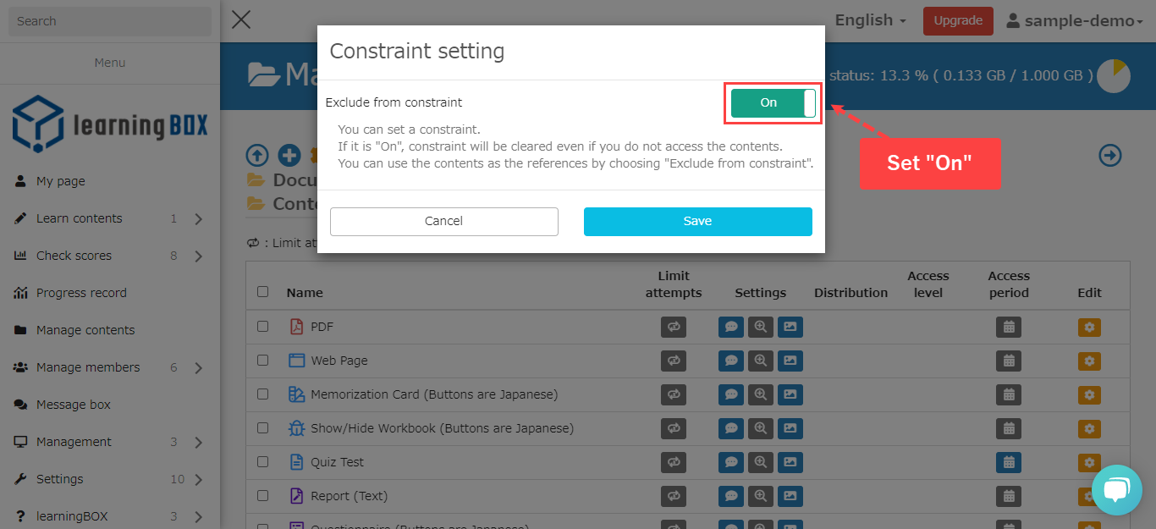Click the magnifier settings icon for Quiz Test
1156x529 pixels.
pyautogui.click(x=761, y=462)
